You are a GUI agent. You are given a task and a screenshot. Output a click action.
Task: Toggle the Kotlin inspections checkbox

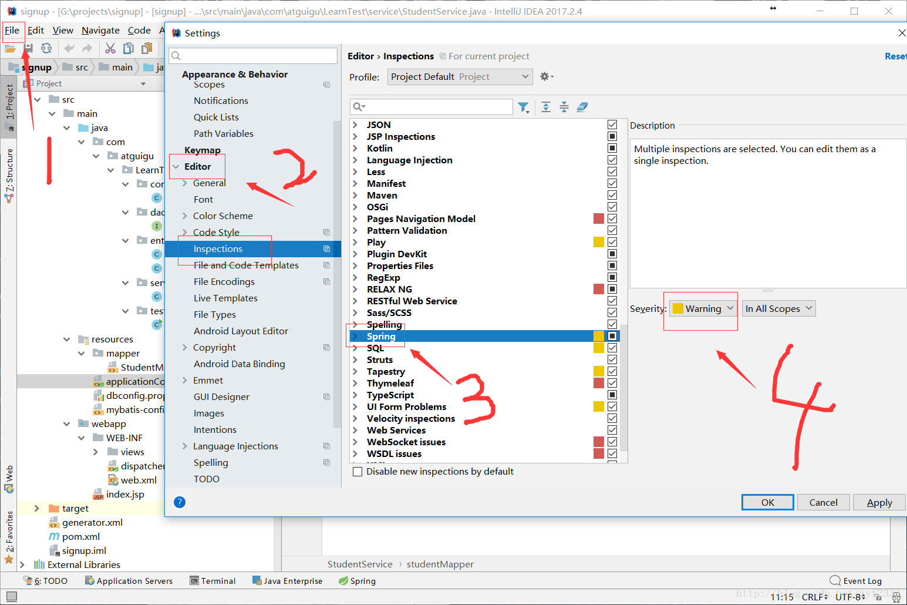tap(612, 148)
